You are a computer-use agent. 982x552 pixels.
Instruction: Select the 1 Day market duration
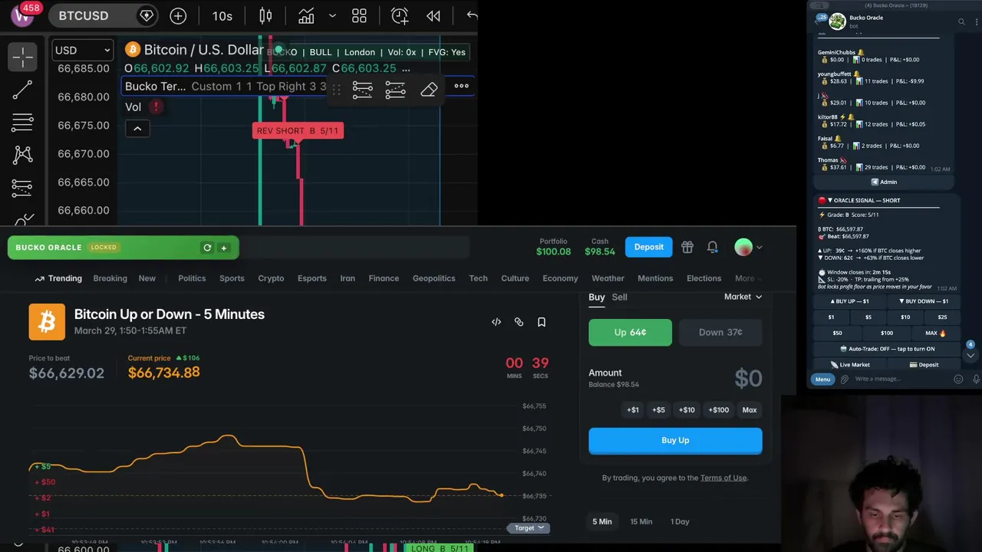680,521
